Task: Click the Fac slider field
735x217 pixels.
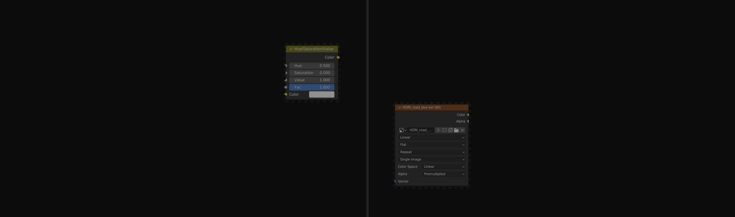Action: click(312, 87)
